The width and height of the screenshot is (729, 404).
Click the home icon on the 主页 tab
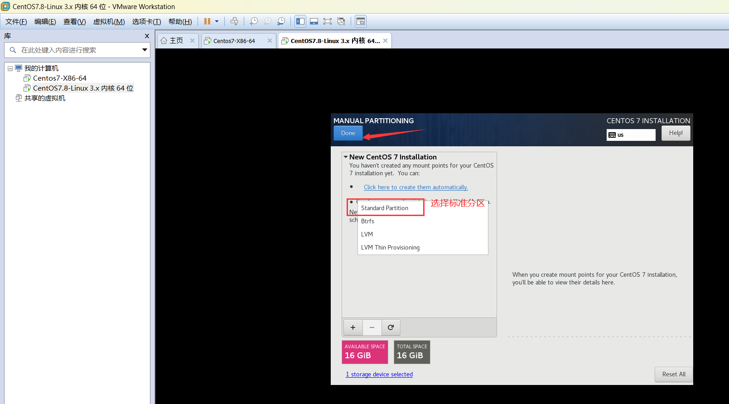pos(164,41)
